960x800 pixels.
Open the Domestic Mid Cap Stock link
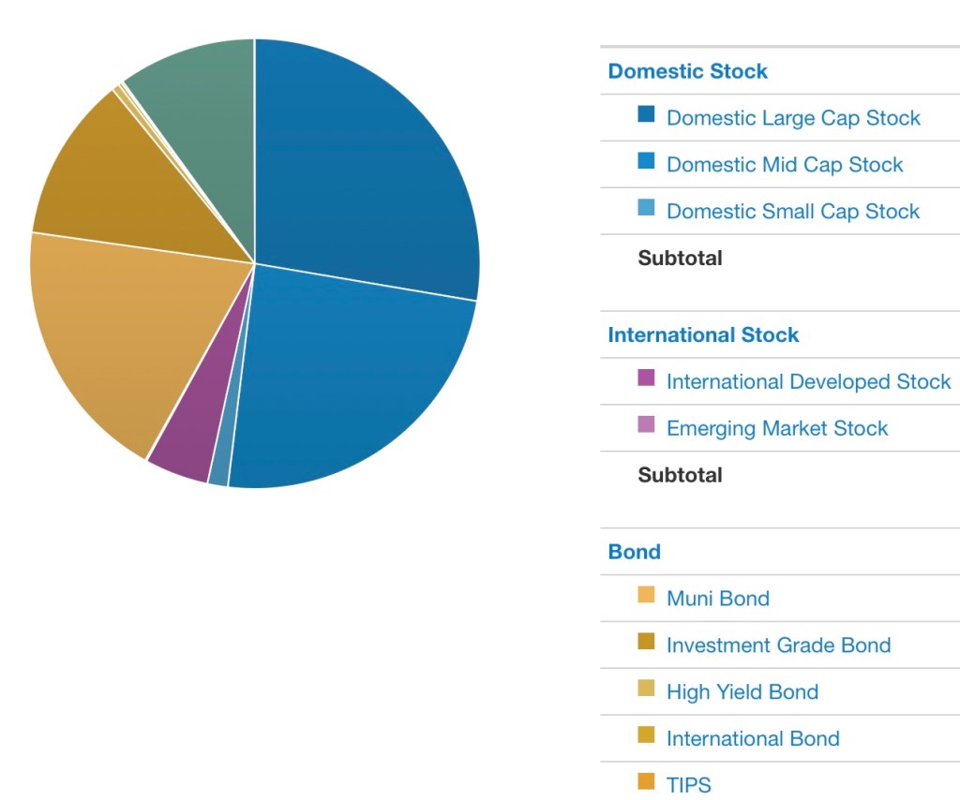(x=784, y=165)
